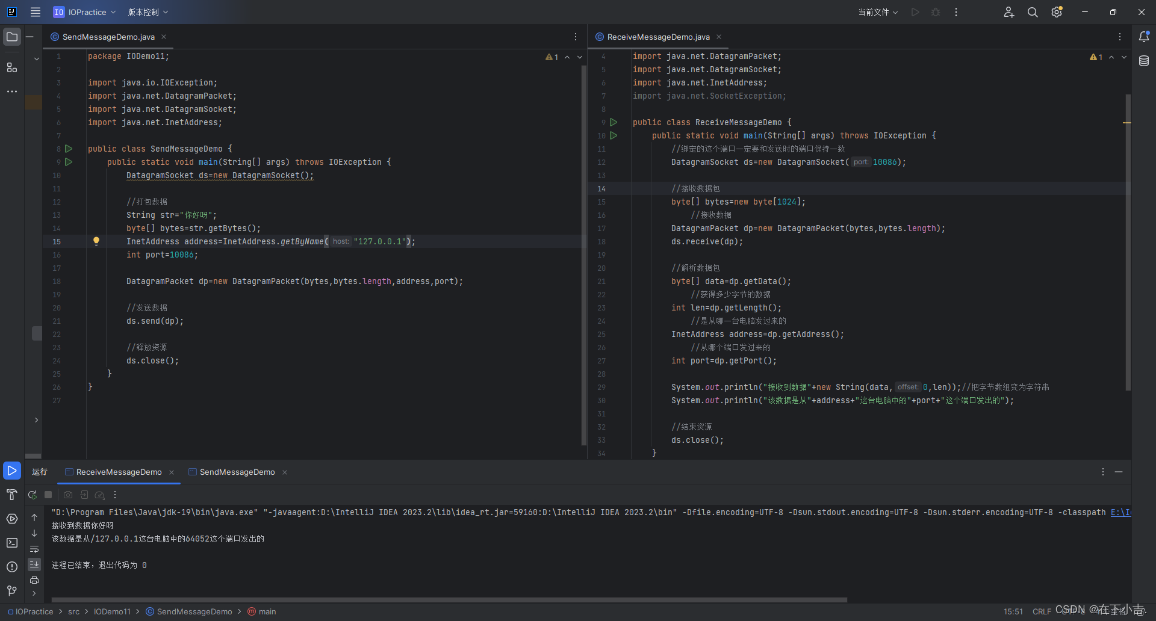This screenshot has height=621, width=1156.
Task: Close the SendMessageDemo.java editor tab
Action: pos(164,37)
